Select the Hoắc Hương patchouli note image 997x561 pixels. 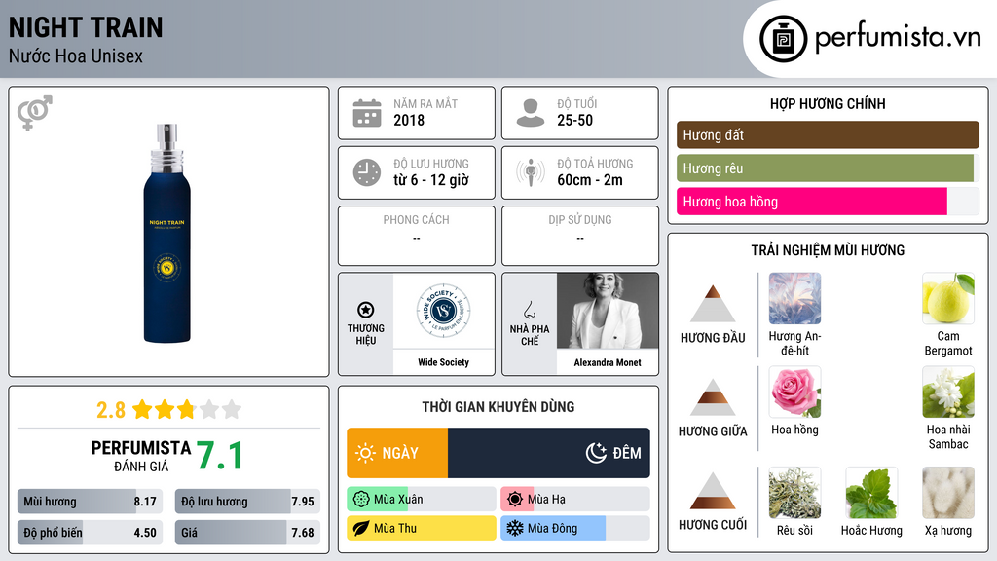(871, 493)
